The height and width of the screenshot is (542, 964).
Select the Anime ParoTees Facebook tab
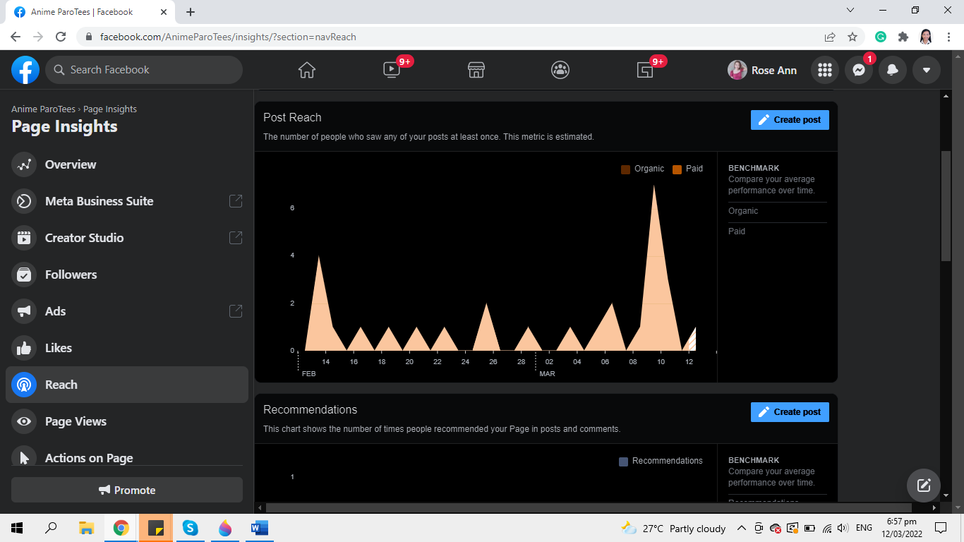click(91, 12)
